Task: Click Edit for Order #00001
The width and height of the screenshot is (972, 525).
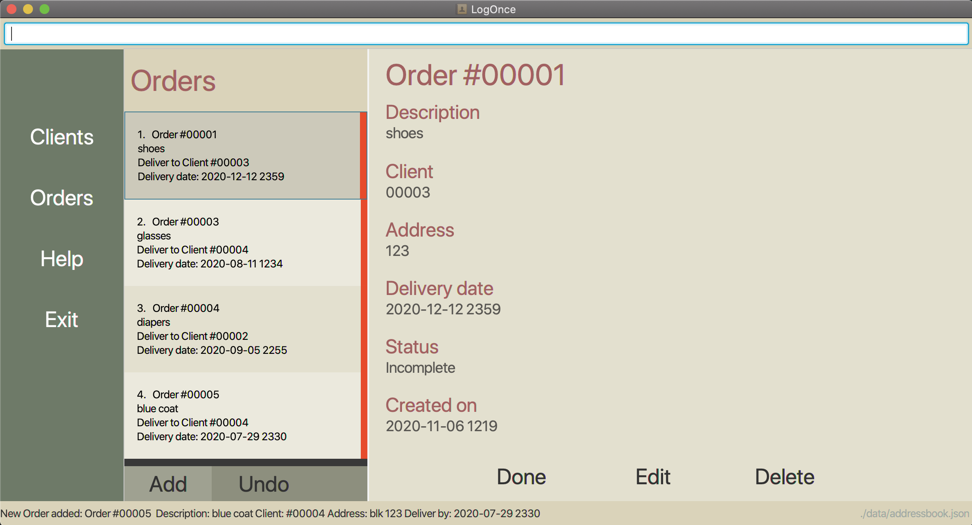Action: pos(653,477)
